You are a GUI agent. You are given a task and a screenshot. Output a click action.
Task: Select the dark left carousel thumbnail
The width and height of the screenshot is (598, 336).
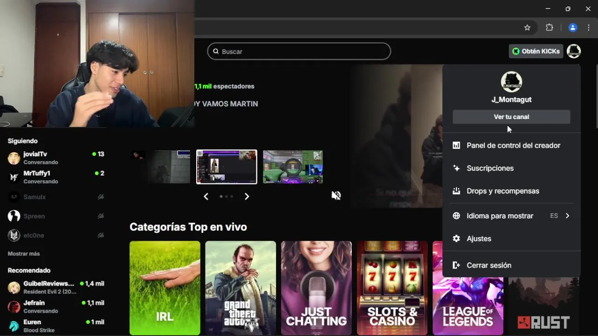click(x=160, y=167)
